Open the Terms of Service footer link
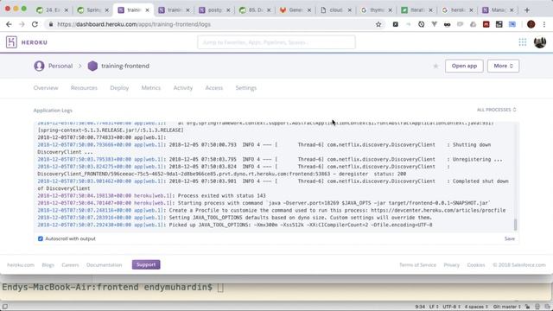 (417, 265)
